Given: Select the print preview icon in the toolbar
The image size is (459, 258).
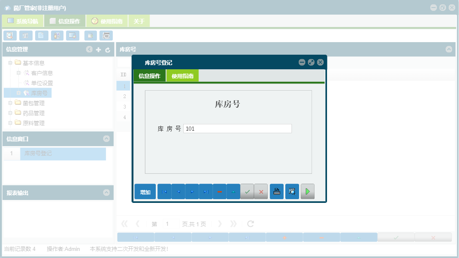Looking at the screenshot, I should click(10, 35).
